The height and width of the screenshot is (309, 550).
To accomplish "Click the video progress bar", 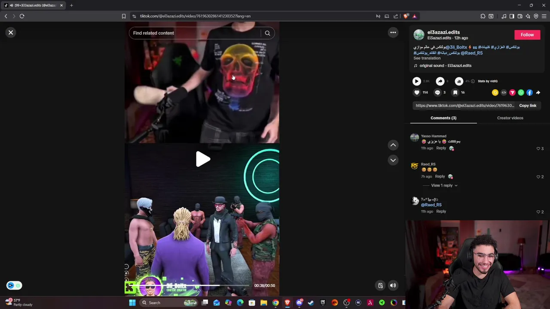I will (189, 286).
